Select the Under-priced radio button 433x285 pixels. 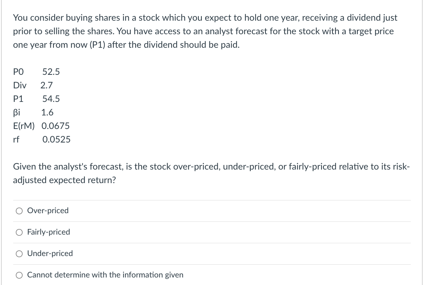tap(19, 254)
